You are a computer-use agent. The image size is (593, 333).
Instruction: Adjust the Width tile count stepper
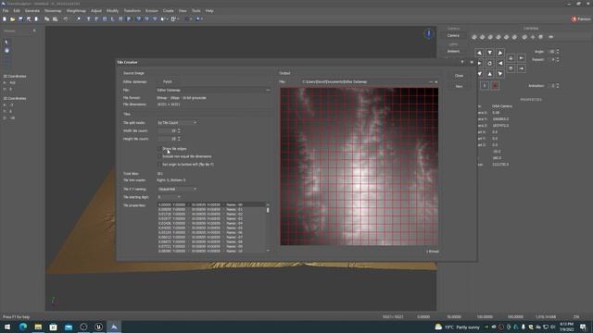coord(179,131)
